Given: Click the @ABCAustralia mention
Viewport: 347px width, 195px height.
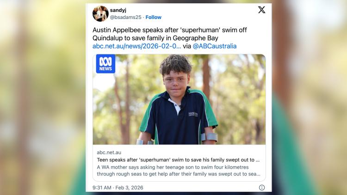Looking at the screenshot, I should pyautogui.click(x=214, y=46).
